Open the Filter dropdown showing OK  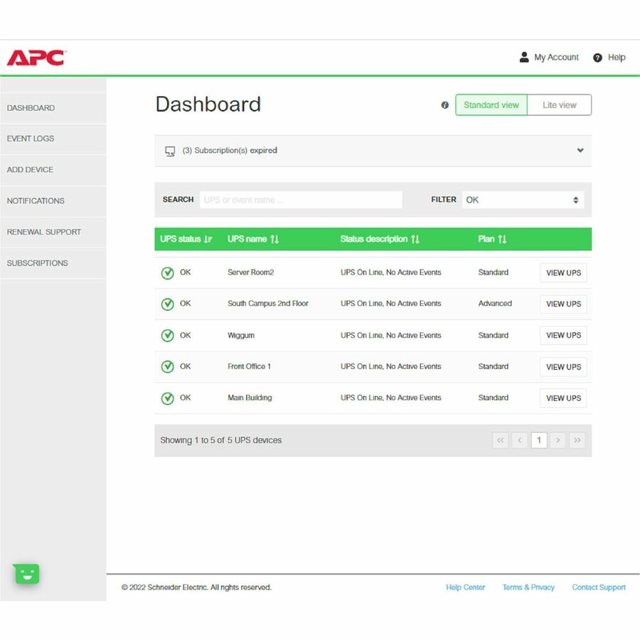click(x=523, y=200)
